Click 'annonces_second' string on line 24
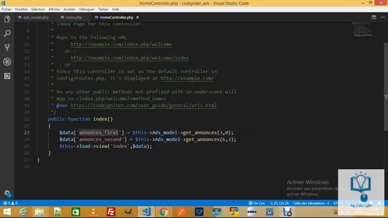388x218 pixels. pyautogui.click(x=100, y=139)
